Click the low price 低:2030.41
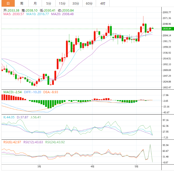 [x=48, y=11]
